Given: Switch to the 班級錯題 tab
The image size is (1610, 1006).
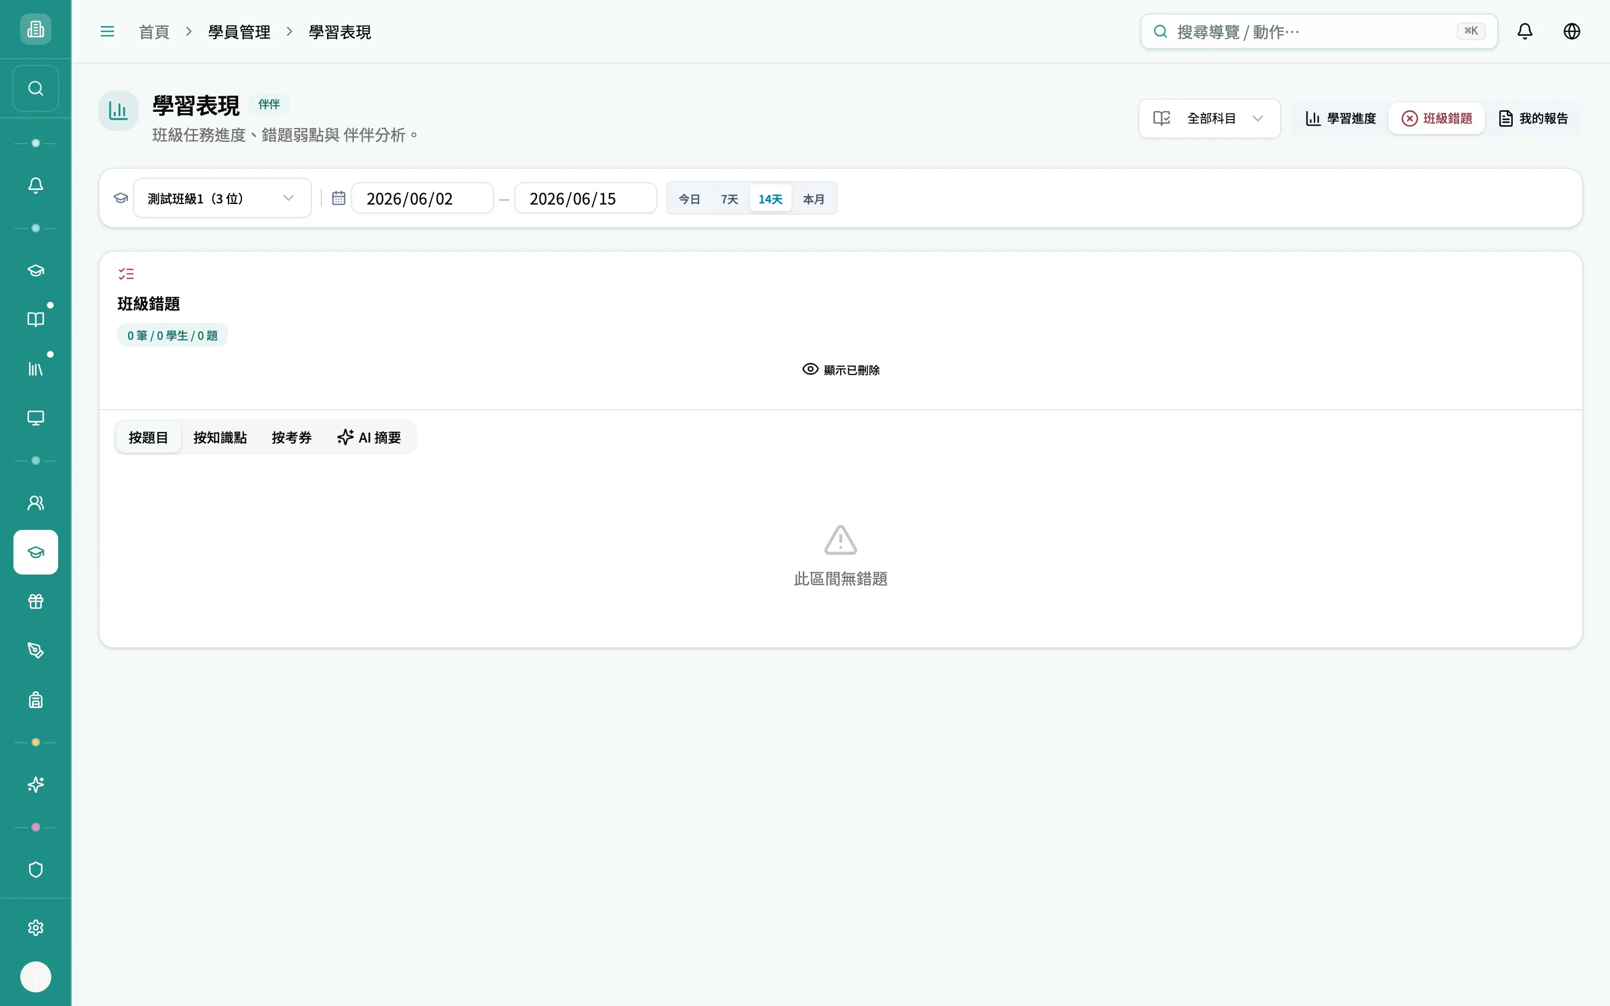Looking at the screenshot, I should click(1437, 118).
